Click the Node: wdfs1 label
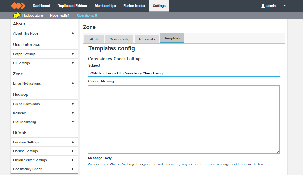The image size is (303, 175). (x=60, y=15)
